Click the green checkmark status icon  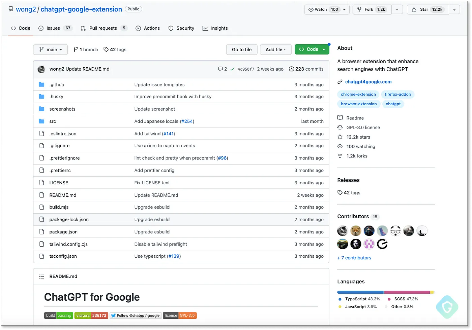232,69
